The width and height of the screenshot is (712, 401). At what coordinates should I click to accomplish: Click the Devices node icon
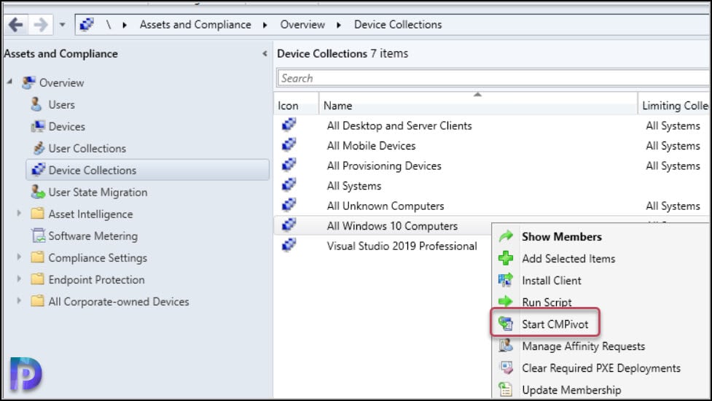[38, 126]
